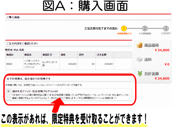Viewport: 172px width, 127px height.
Task: Click the step 2 circle in order flow
Action: (x=145, y=28)
